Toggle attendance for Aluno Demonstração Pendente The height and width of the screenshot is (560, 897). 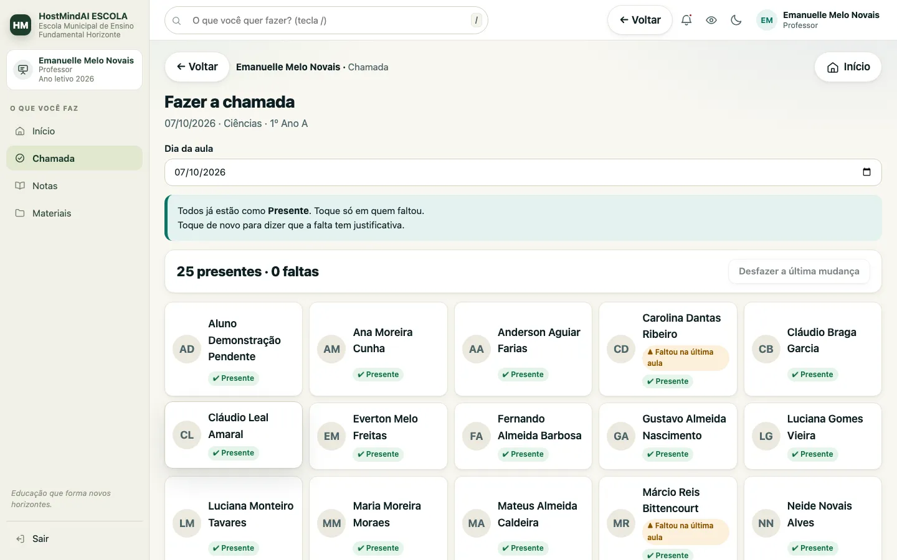234,349
